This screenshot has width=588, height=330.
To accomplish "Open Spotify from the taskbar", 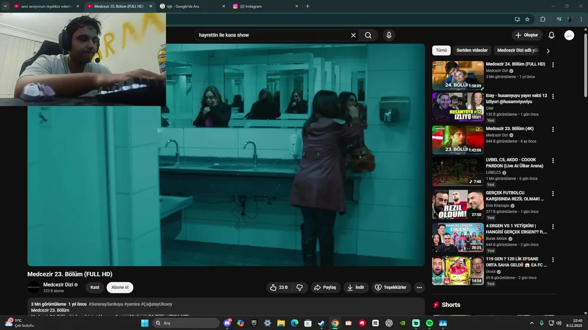I will point(430,323).
